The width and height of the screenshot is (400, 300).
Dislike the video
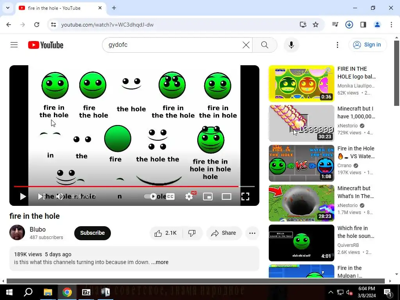(x=192, y=233)
